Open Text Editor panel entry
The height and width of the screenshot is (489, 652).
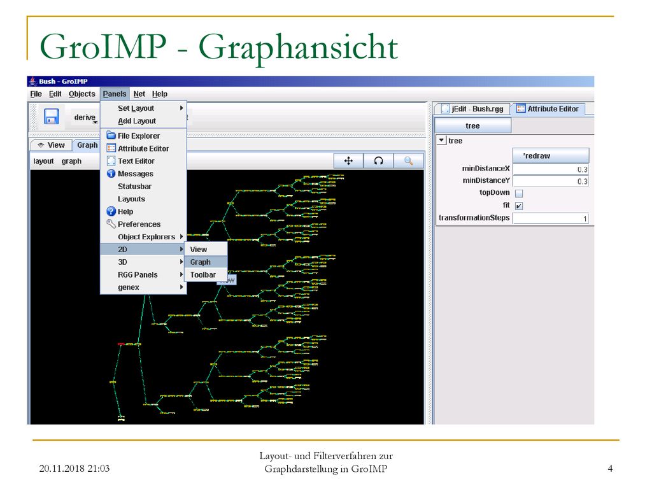143,161
